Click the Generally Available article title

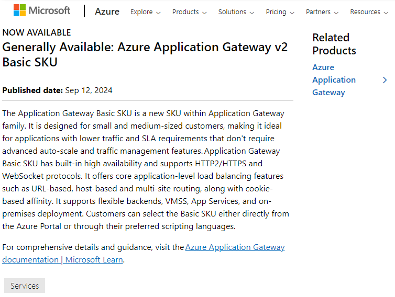point(145,54)
